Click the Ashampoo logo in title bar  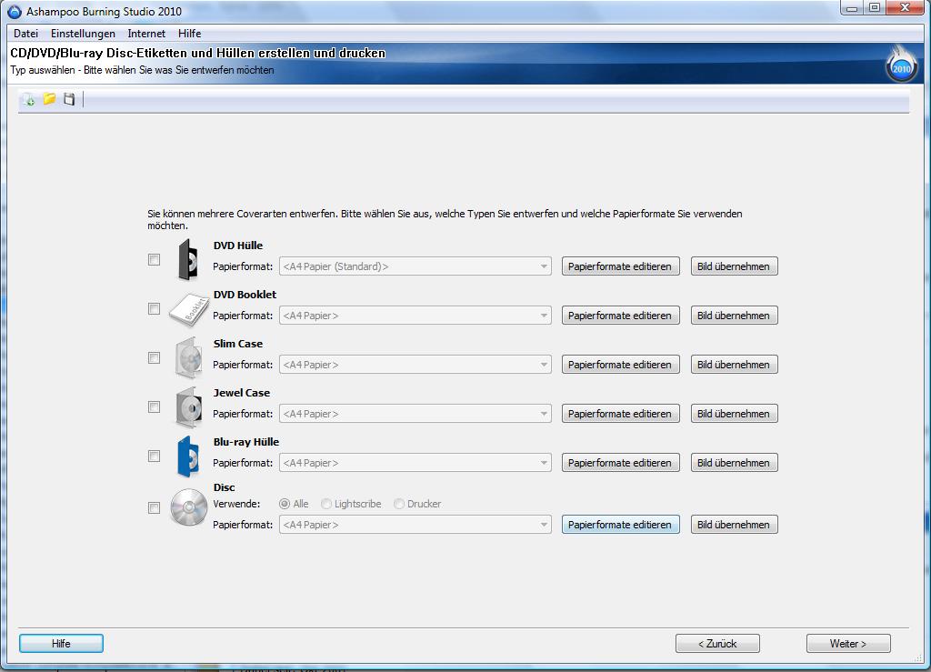pyautogui.click(x=15, y=11)
